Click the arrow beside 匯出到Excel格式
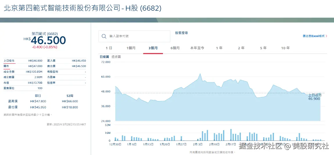Image resolution: width=334 pixels, height=155 pixels. [326, 36]
